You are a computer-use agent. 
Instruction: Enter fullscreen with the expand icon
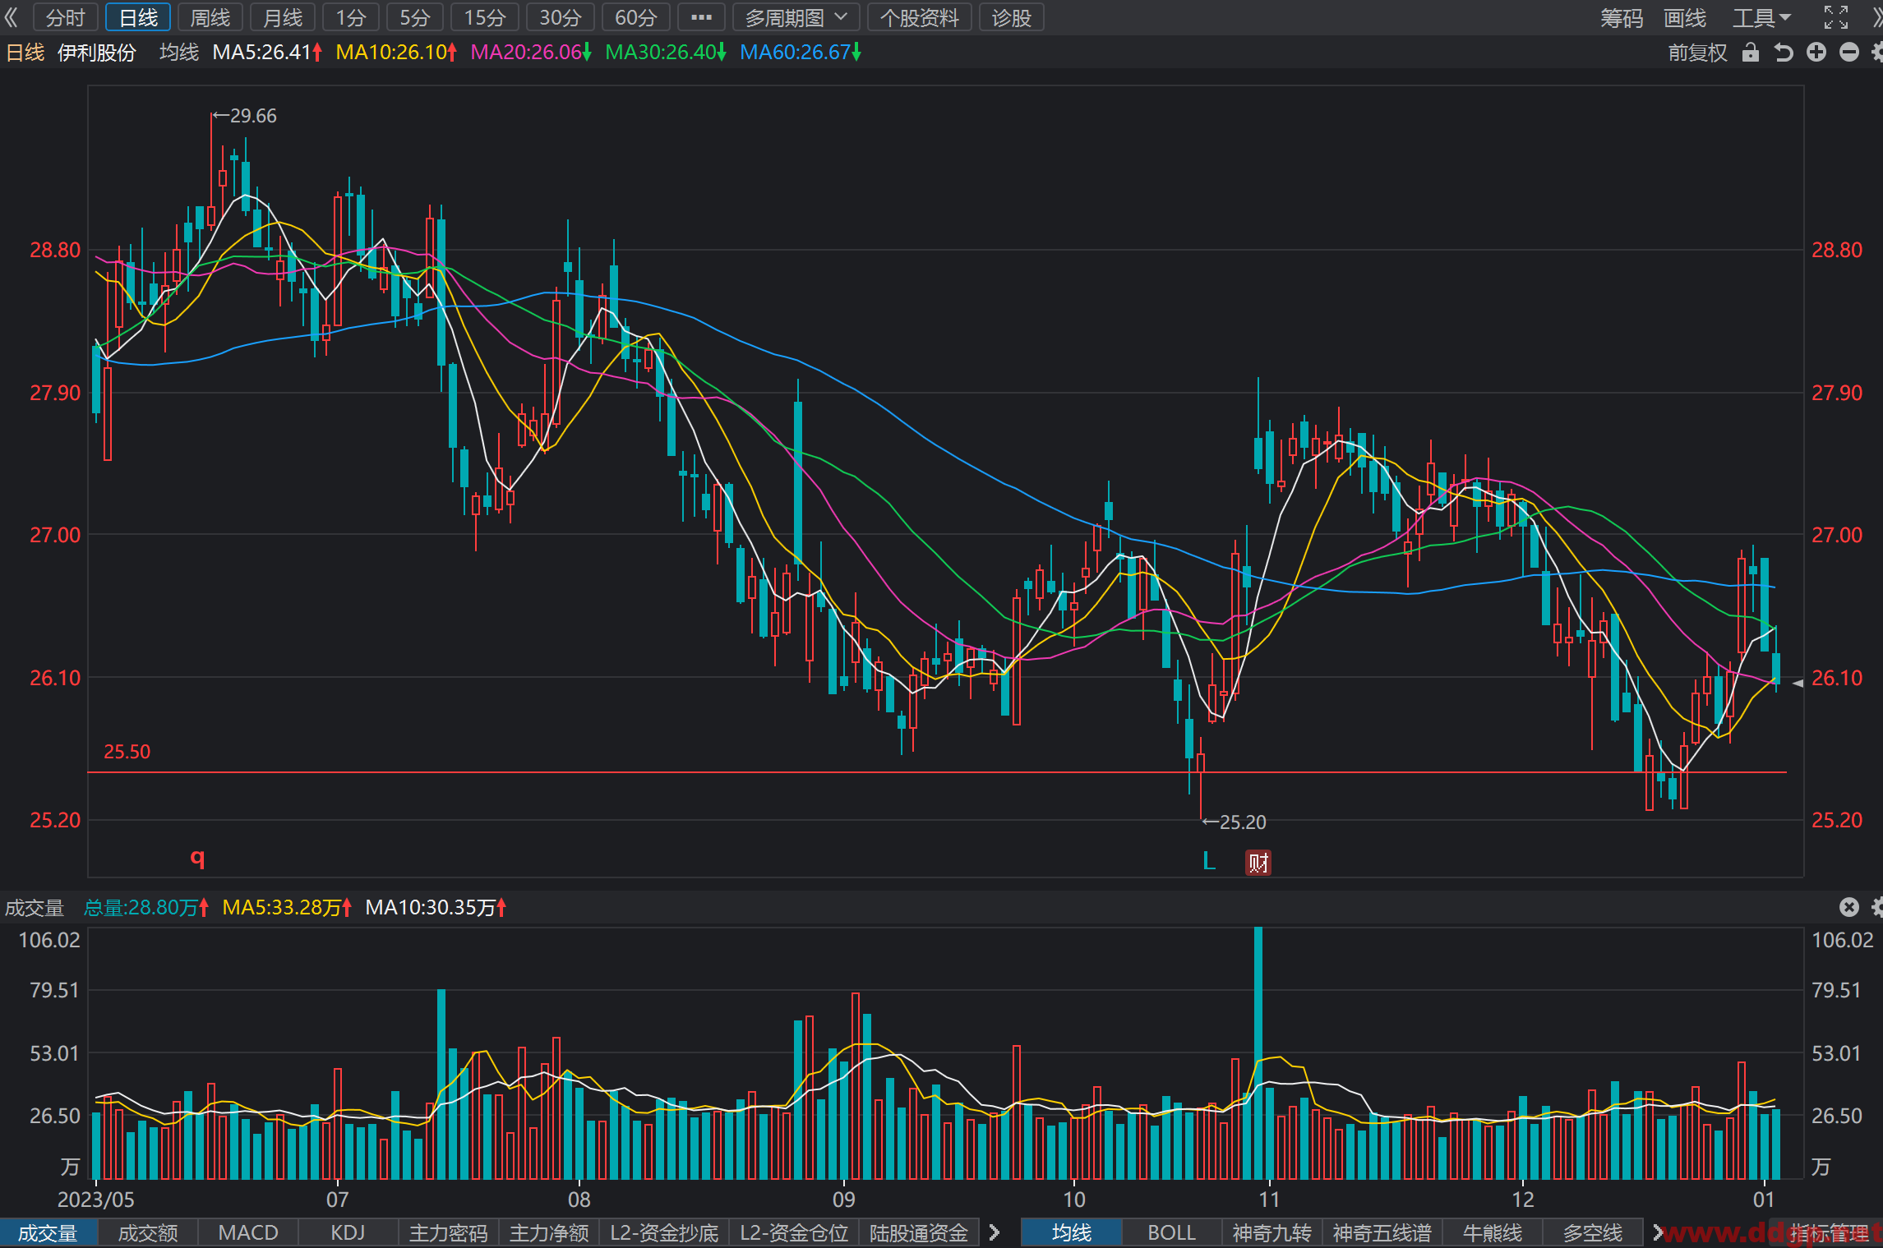coord(1835,17)
